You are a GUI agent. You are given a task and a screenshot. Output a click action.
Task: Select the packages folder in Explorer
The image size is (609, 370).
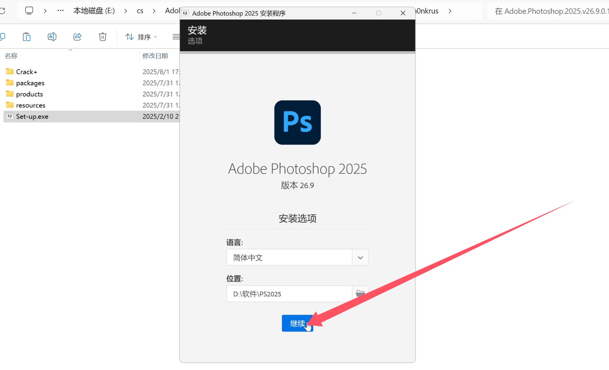click(30, 83)
